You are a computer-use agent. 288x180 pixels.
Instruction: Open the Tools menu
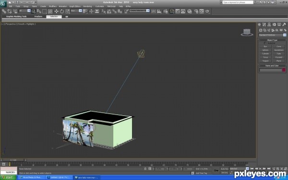pyautogui.click(x=18, y=6)
